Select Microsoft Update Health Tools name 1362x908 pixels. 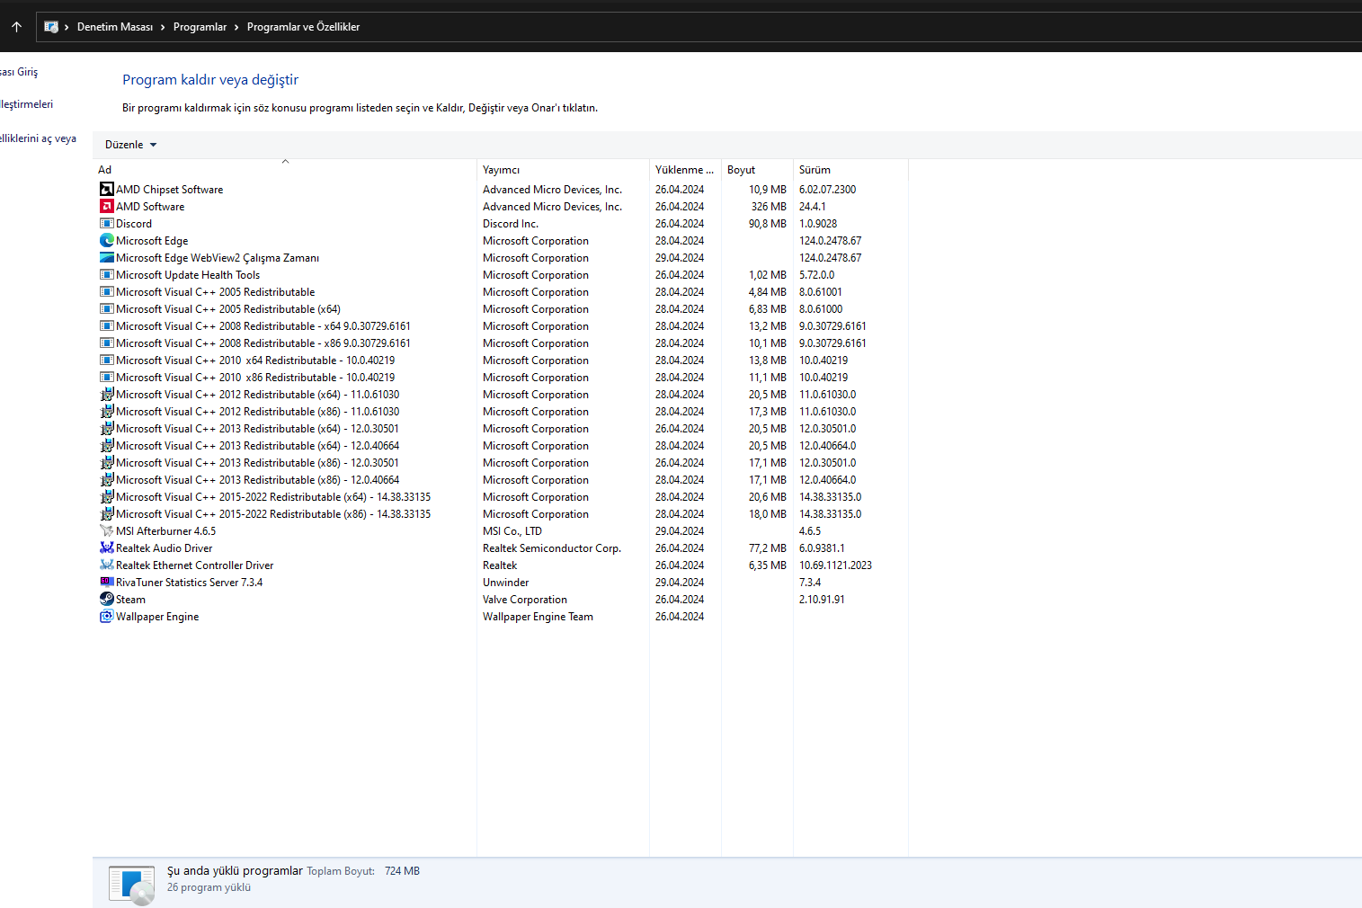click(188, 275)
